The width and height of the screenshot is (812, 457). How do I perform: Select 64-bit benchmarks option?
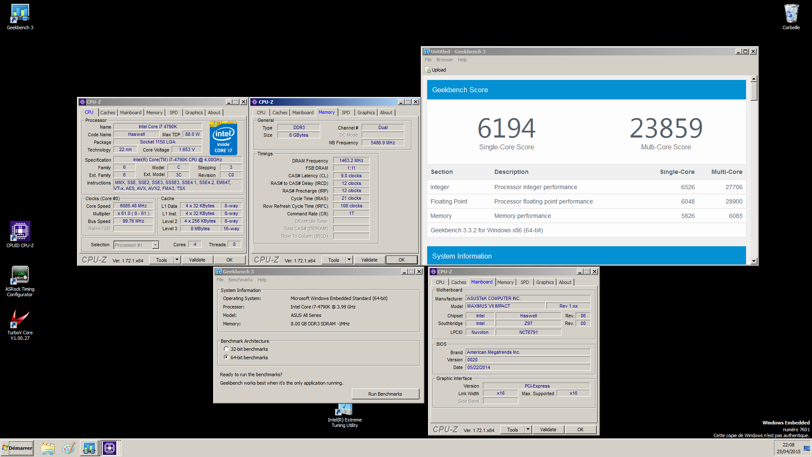click(x=226, y=357)
